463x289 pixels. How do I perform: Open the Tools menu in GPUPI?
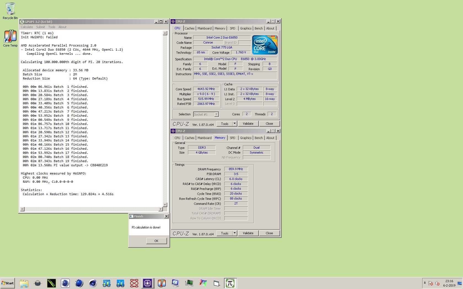pyautogui.click(x=52, y=27)
